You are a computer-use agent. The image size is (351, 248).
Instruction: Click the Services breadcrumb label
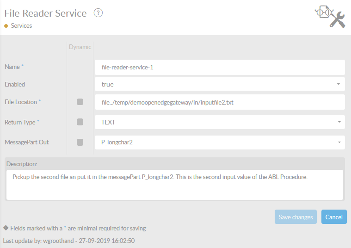coord(21,26)
